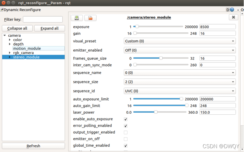Toggle enable_auto_exposure checkbox
This screenshot has width=244, height=152.
pyautogui.click(x=126, y=119)
